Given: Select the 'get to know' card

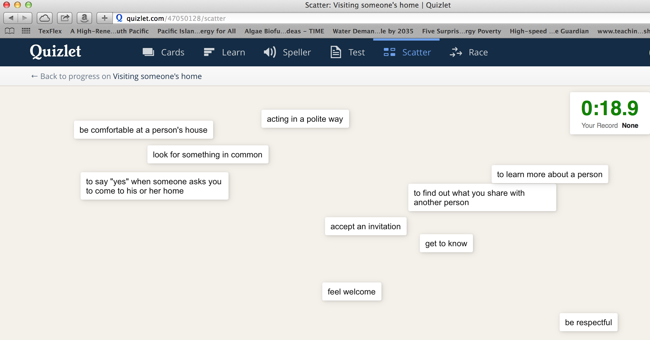Looking at the screenshot, I should tap(446, 243).
